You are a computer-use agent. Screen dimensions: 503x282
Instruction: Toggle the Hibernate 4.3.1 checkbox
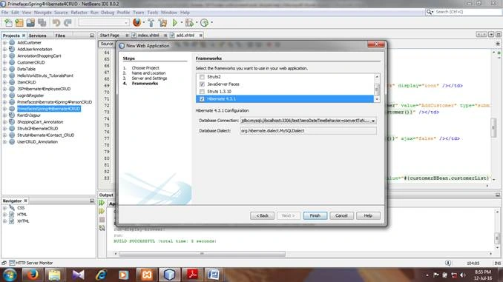[x=202, y=99]
